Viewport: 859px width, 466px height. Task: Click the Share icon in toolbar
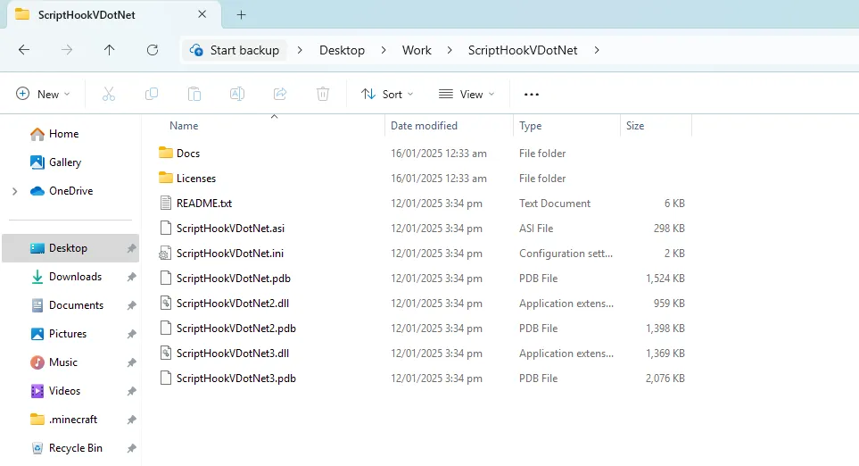click(x=280, y=95)
